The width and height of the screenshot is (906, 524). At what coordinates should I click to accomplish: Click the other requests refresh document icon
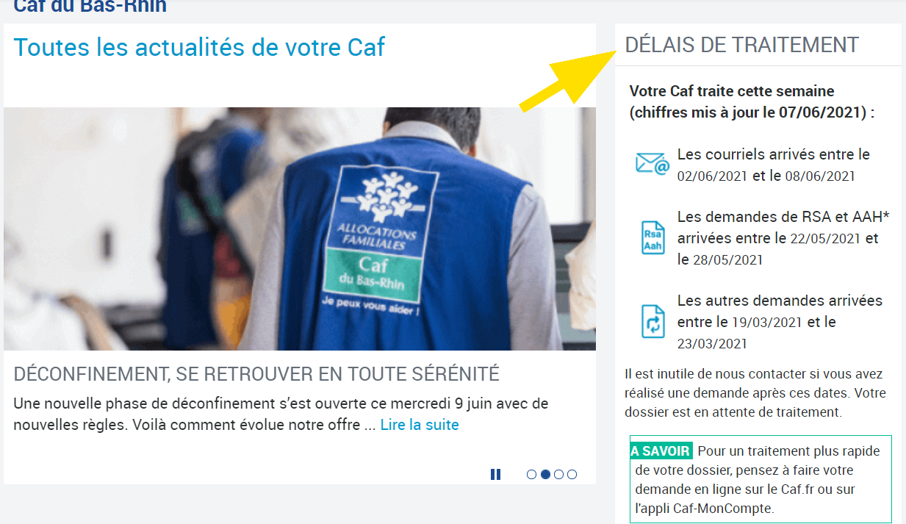click(652, 321)
